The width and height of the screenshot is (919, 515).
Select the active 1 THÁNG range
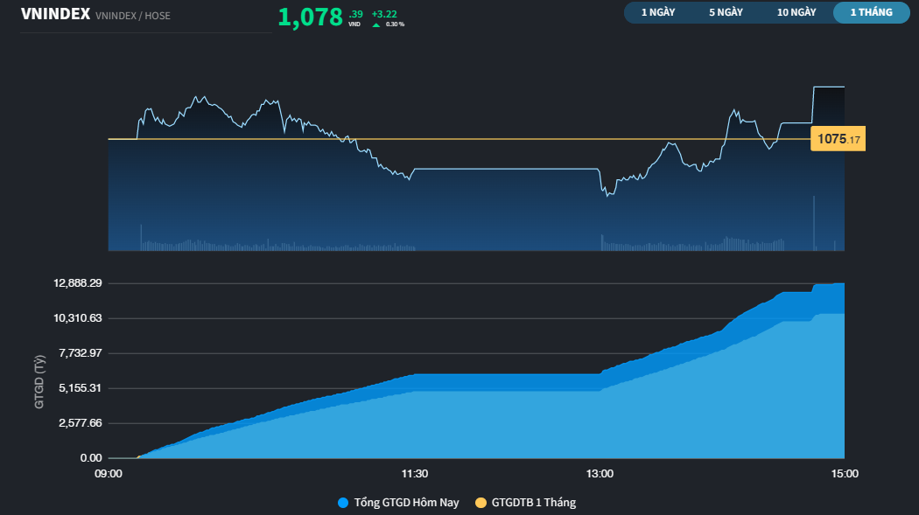[x=870, y=12]
